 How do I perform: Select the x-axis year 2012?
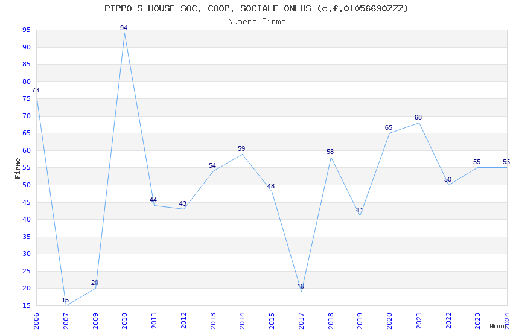[183, 321]
